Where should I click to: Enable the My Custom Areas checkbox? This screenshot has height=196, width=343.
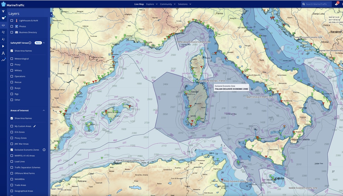coord(12,126)
